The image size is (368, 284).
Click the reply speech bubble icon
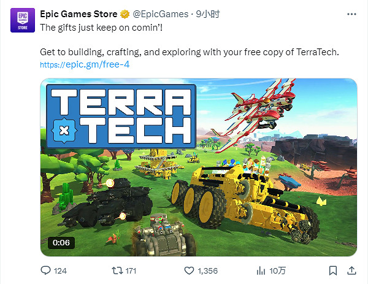click(x=45, y=271)
